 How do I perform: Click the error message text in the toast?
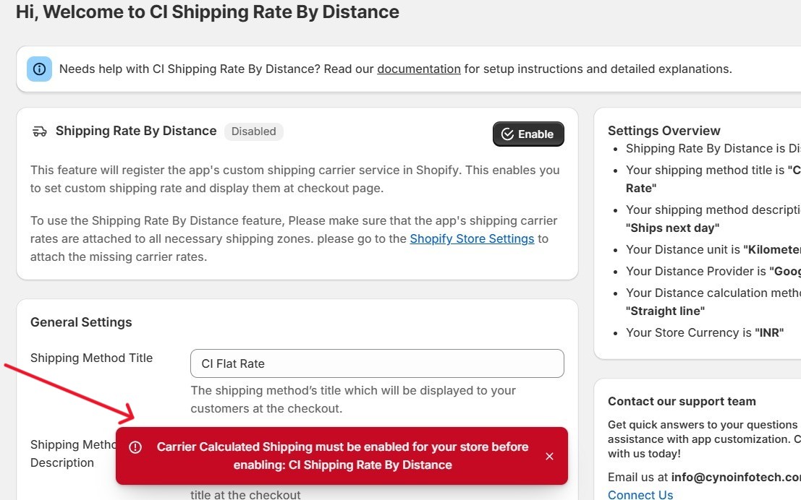click(342, 456)
